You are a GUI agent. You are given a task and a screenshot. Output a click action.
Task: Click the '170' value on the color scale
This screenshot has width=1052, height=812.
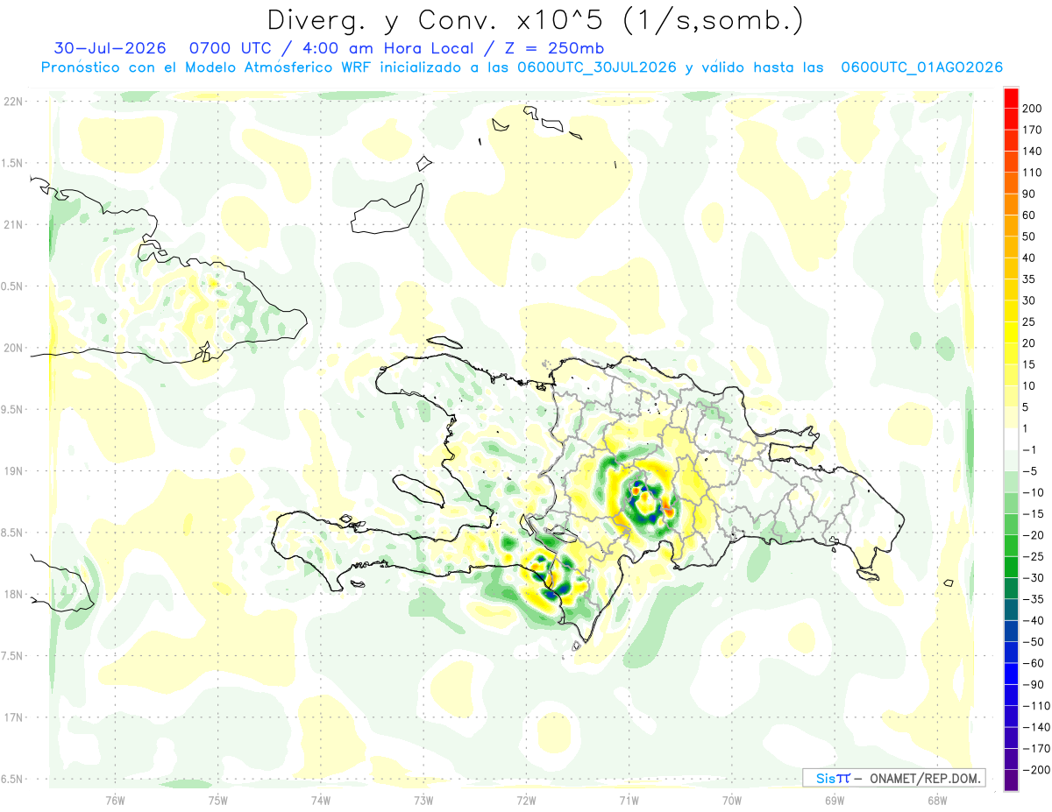pos(1032,130)
